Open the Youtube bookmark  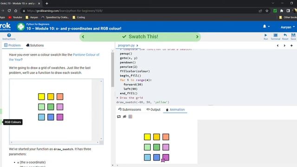[15, 17]
